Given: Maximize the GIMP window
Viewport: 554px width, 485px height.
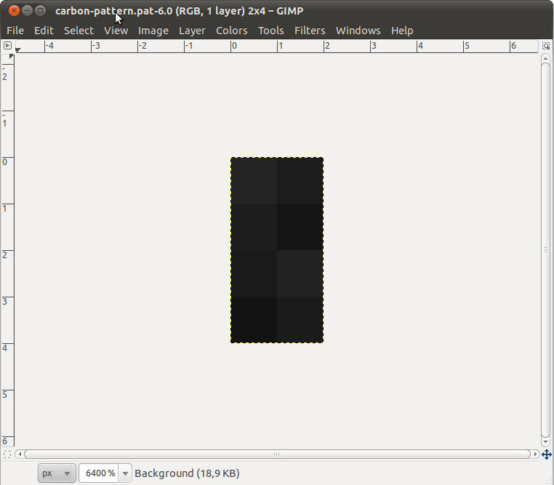Looking at the screenshot, I should click(x=40, y=11).
